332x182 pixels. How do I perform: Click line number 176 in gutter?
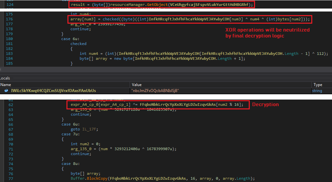coord(9,19)
